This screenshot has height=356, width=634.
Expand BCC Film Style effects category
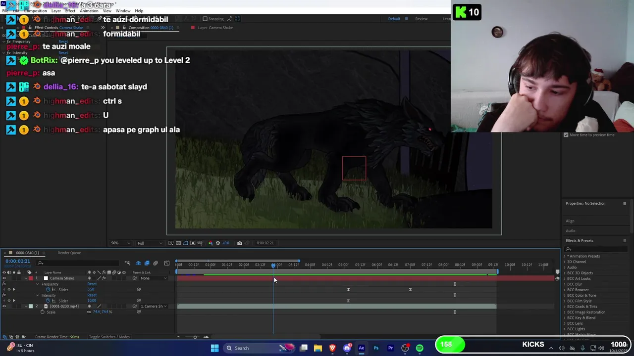(565, 301)
